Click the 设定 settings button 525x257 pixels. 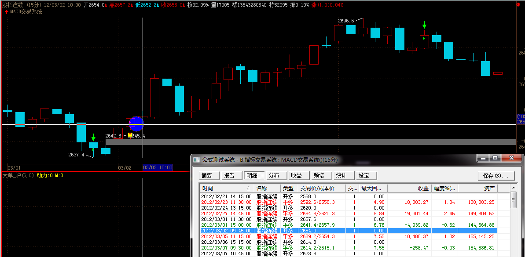pyautogui.click(x=364, y=175)
